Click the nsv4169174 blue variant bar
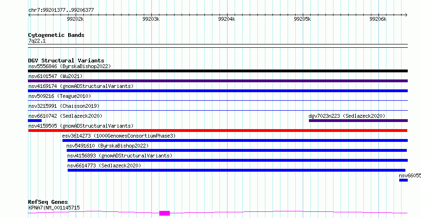The height and width of the screenshot is (218, 421). 218,91
